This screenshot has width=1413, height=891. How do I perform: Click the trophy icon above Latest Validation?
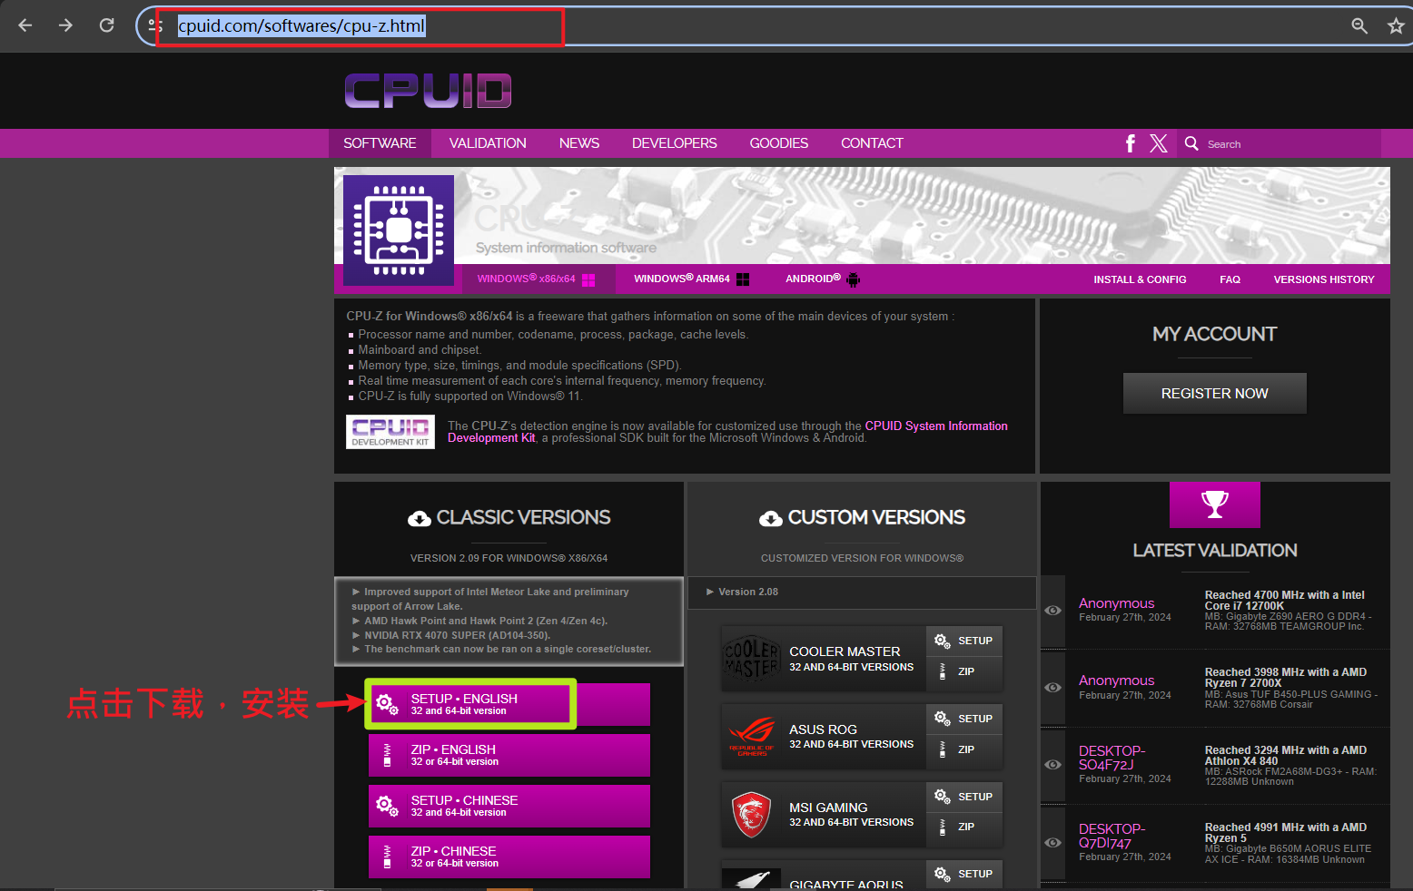pyautogui.click(x=1214, y=504)
